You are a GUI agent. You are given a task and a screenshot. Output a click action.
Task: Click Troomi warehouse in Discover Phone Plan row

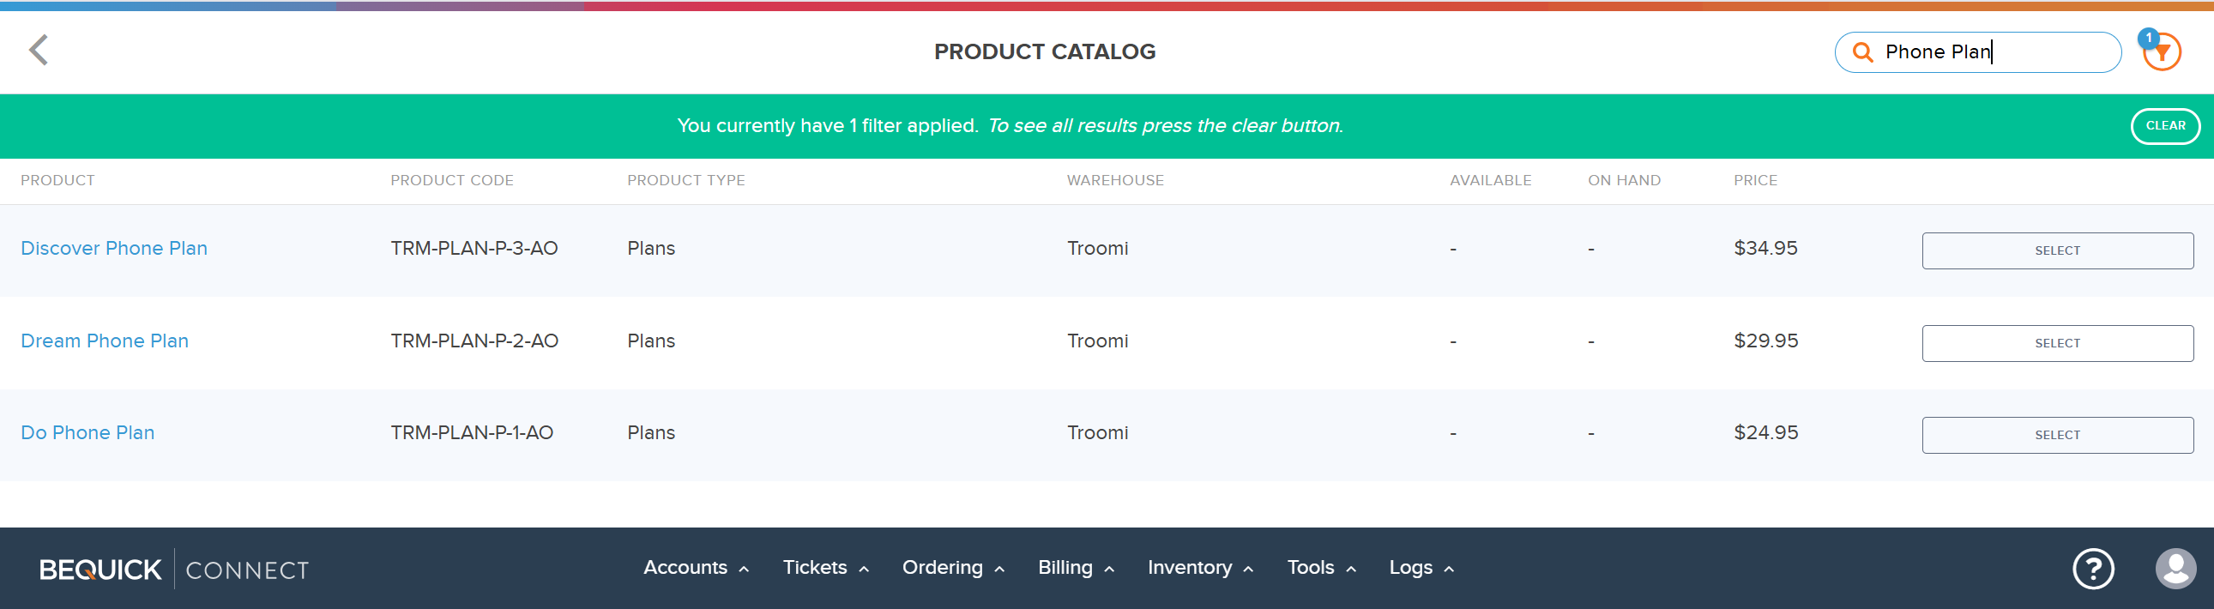(x=1097, y=248)
